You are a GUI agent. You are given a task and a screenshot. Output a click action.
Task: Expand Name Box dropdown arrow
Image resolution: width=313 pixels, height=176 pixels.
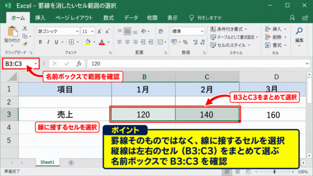(36, 64)
